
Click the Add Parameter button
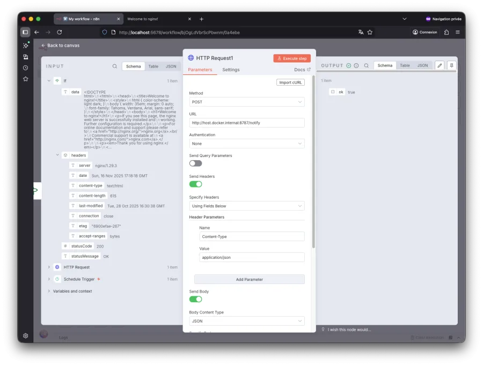point(249,279)
